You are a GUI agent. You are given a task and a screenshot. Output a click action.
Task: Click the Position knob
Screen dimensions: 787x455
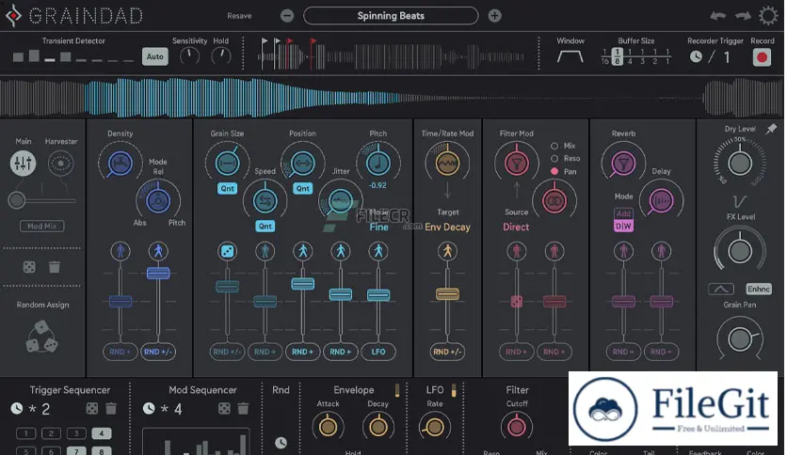click(x=302, y=163)
